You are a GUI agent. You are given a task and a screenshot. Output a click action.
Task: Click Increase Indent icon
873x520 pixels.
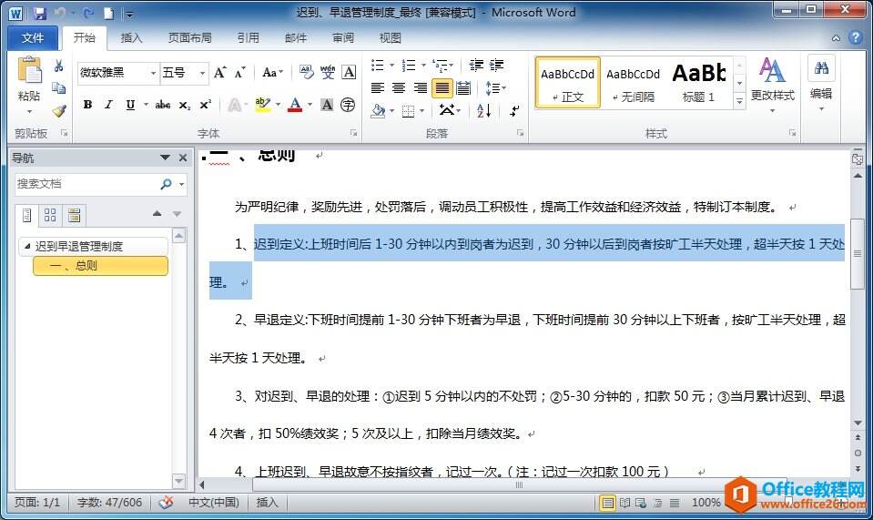[x=497, y=66]
